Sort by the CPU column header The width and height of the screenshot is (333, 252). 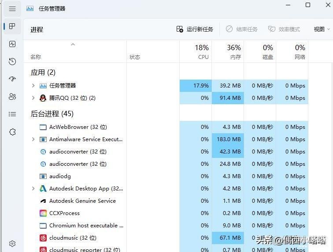(196, 52)
